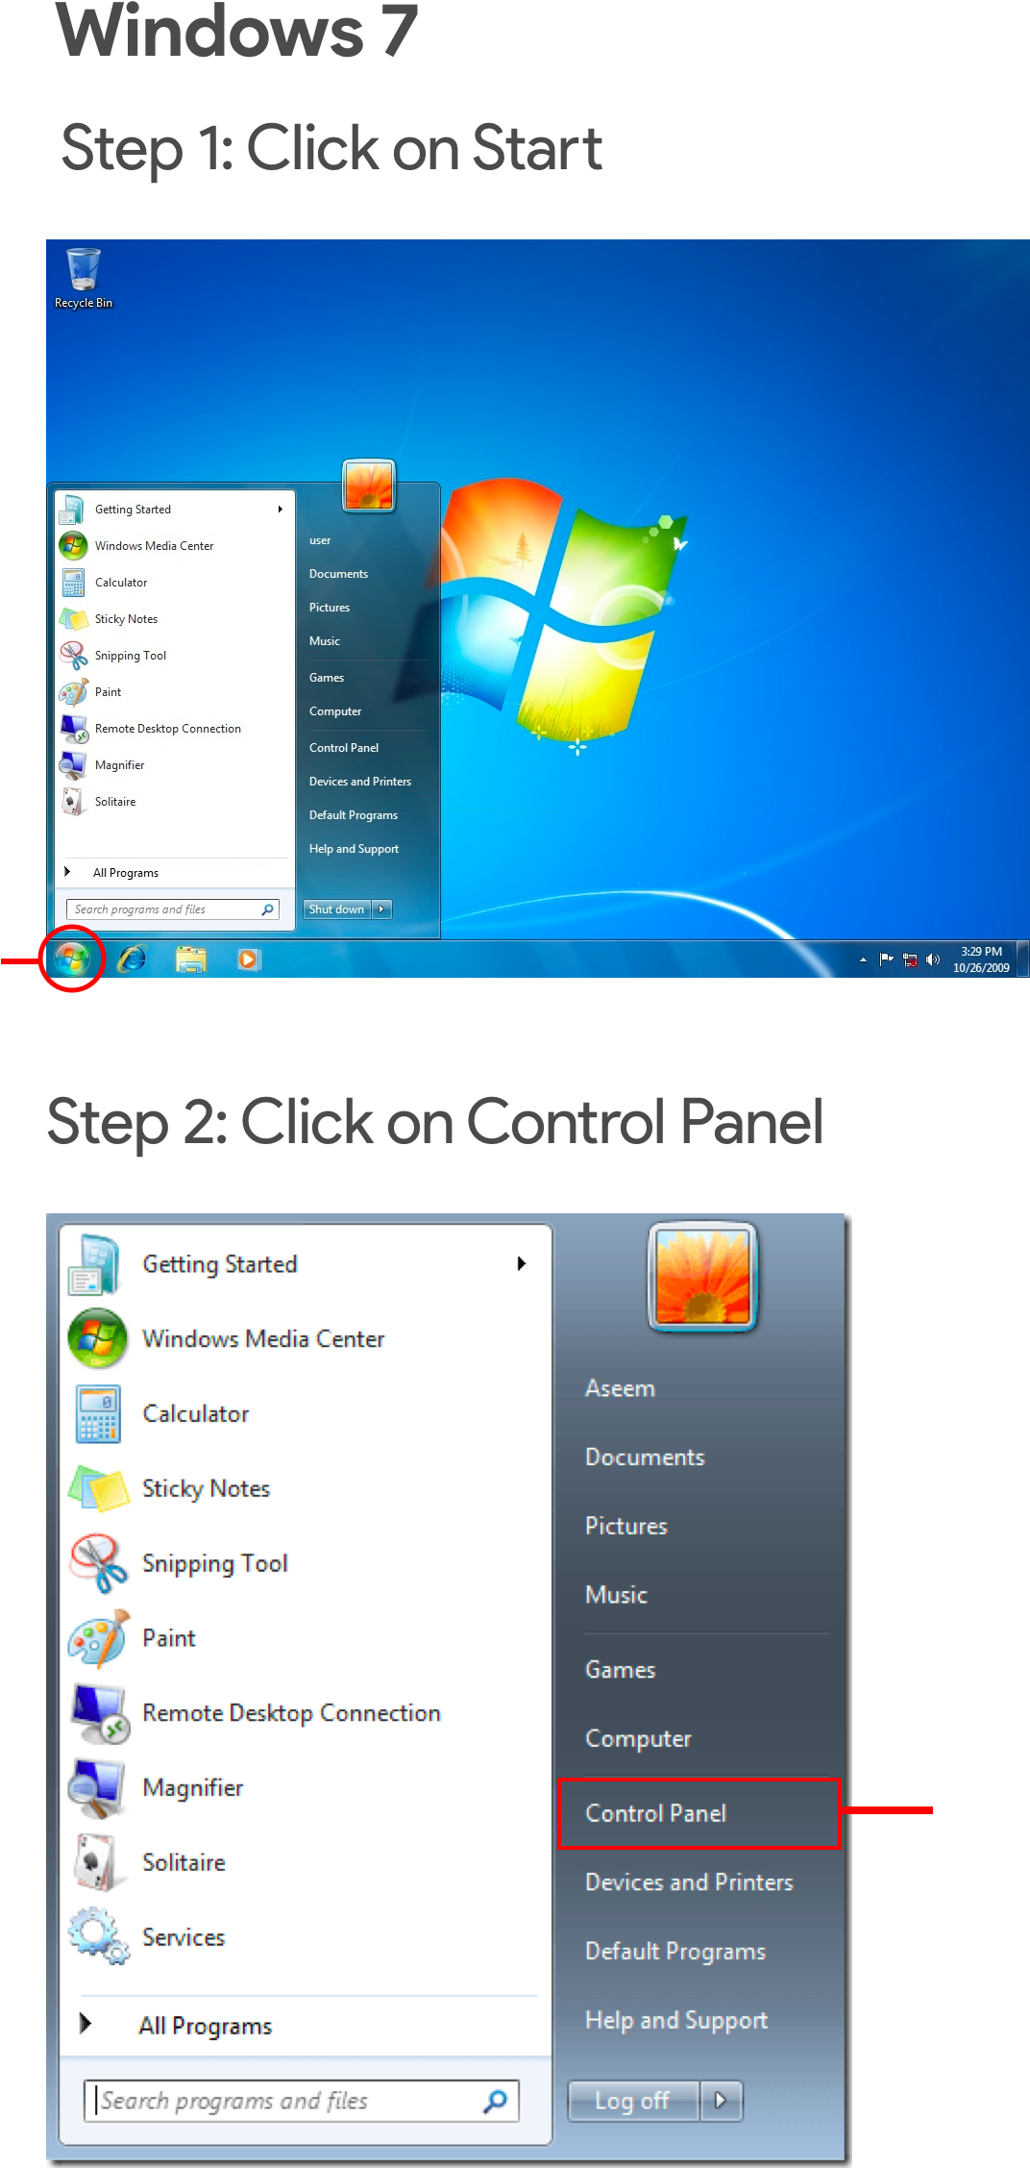Expand All Programs arrow in Step 2 menu

86,2024
